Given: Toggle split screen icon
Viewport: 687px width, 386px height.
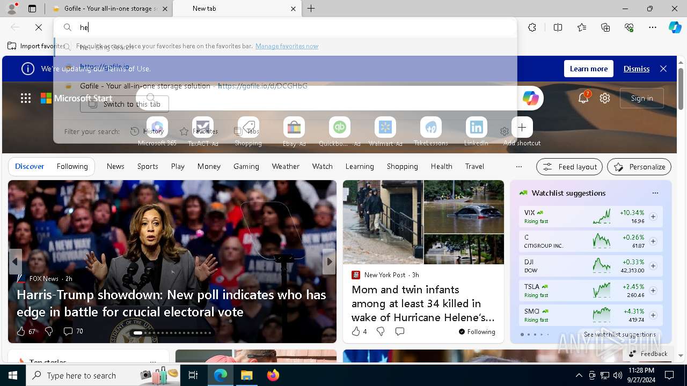Looking at the screenshot, I should coord(558,27).
